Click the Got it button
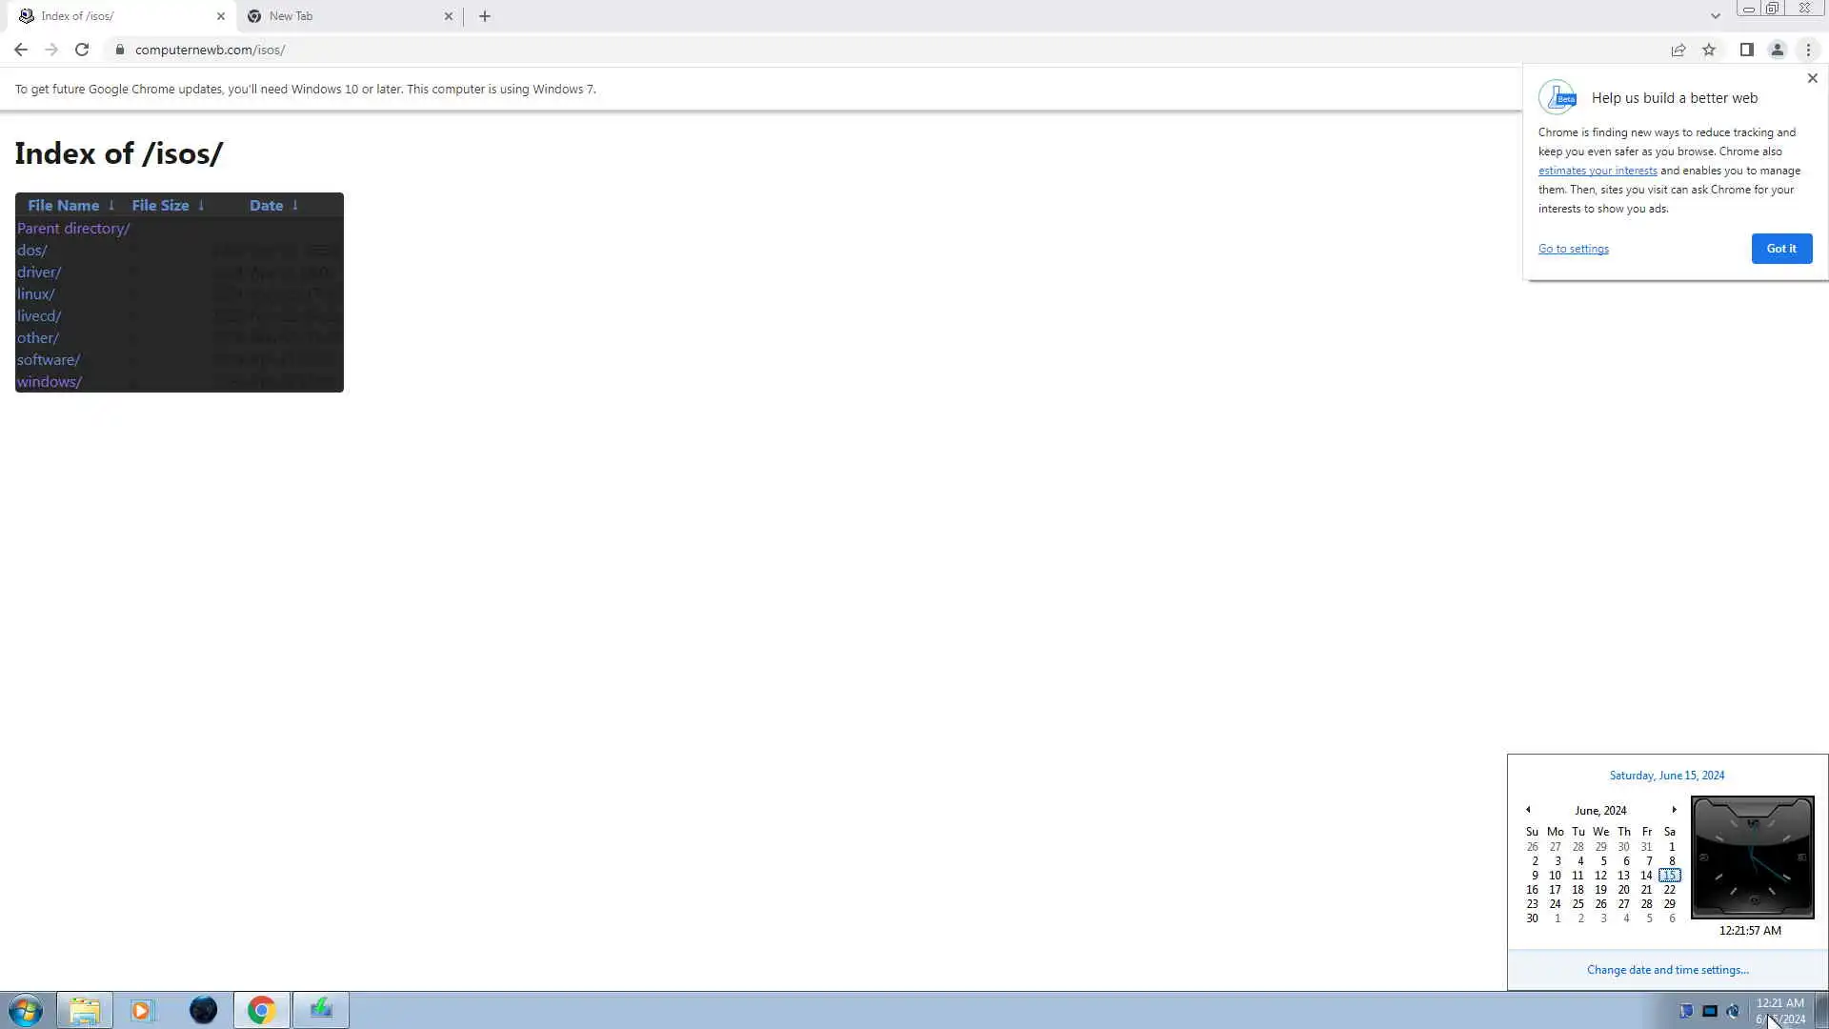The height and width of the screenshot is (1029, 1829). pyautogui.click(x=1780, y=249)
